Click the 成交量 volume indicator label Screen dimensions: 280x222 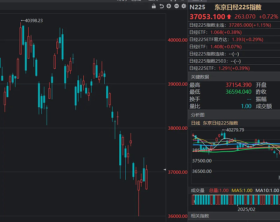[197, 191]
